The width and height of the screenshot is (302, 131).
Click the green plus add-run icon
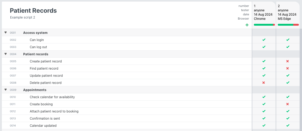(247, 25)
